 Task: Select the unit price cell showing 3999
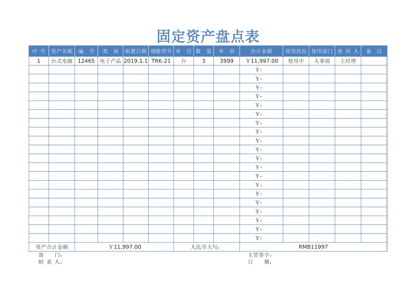click(226, 61)
